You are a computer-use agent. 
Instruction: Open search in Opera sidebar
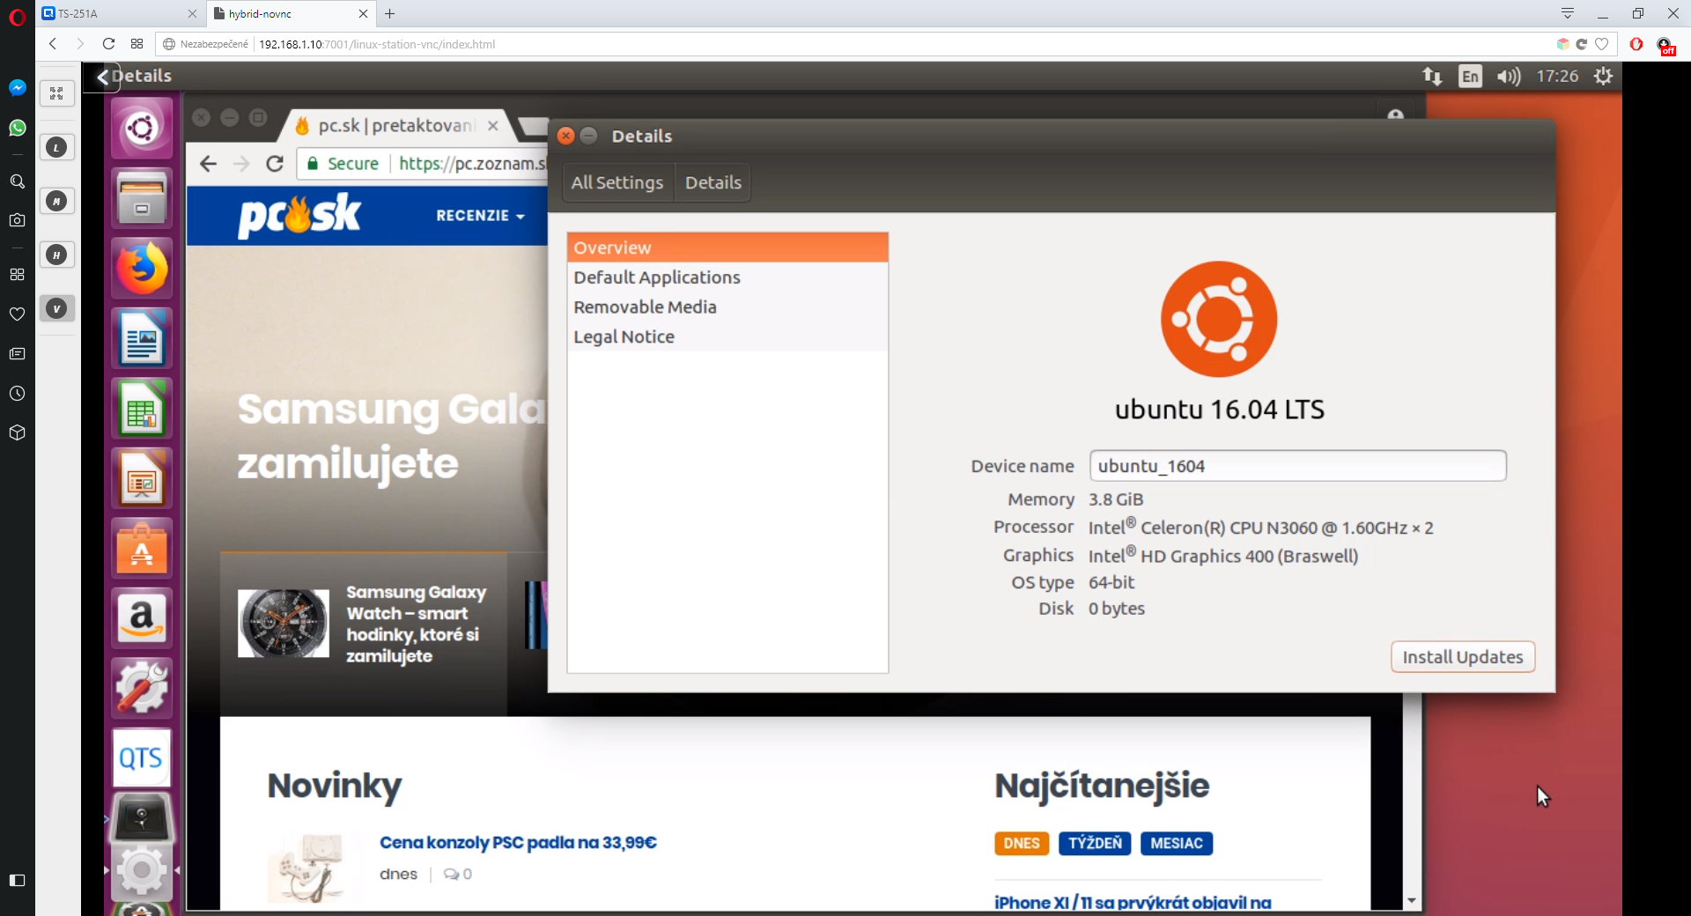point(17,181)
